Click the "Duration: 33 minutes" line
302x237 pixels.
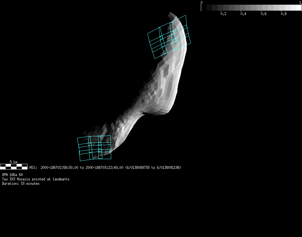click(x=21, y=184)
